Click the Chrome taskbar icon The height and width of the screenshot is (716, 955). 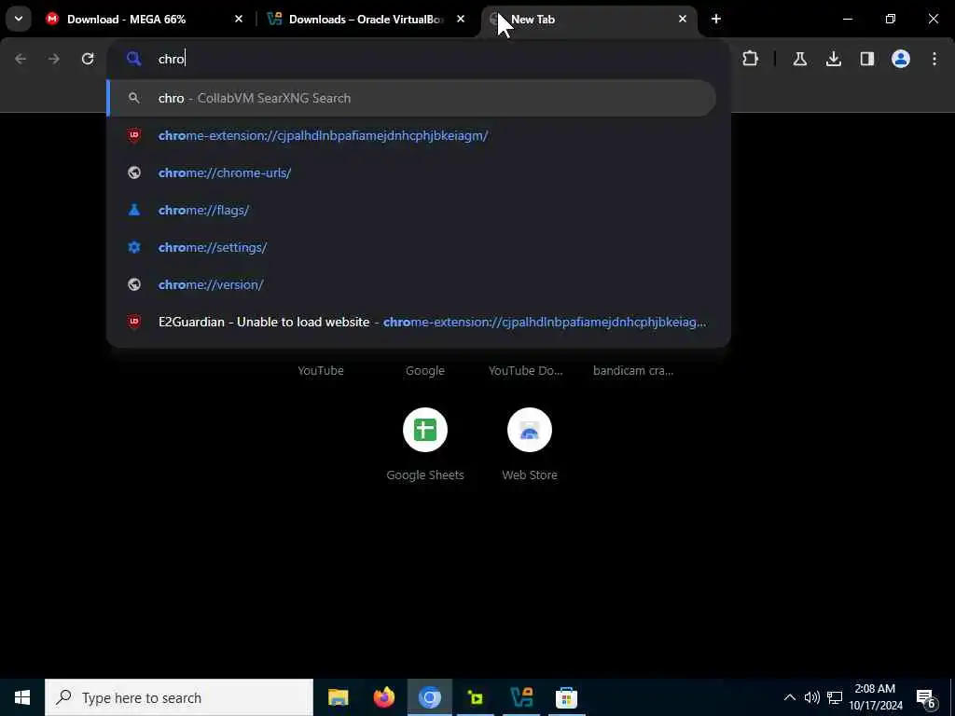tap(429, 697)
